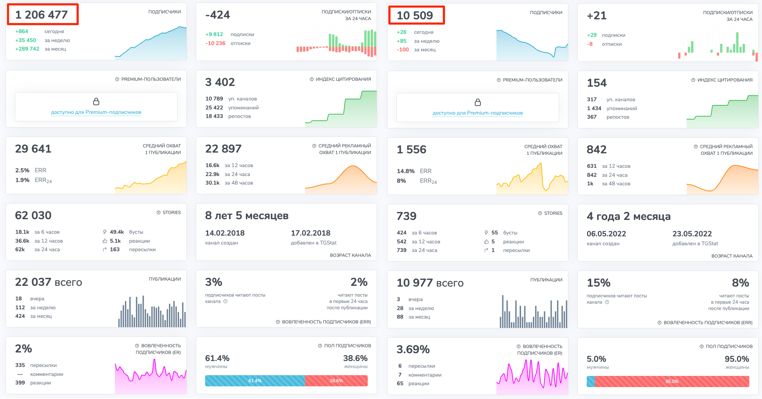762x399 pixels.
Task: Open the Premium-подписчиков link beside the 154 card
Action: click(478, 113)
